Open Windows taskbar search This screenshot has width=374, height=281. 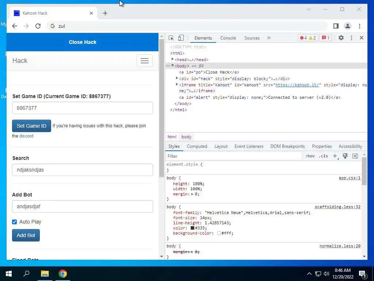click(26, 274)
